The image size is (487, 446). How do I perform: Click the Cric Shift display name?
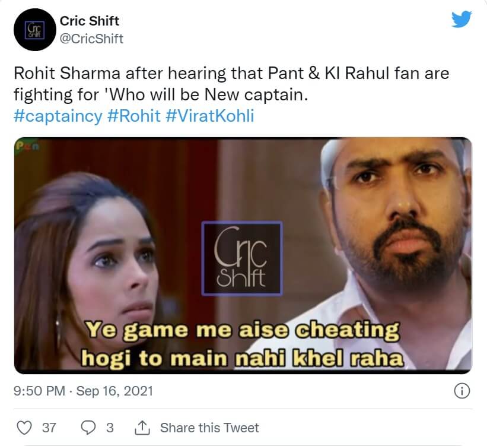pos(90,21)
